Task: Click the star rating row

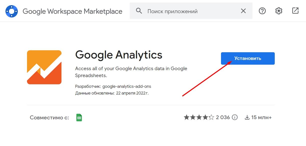Action: [x=199, y=117]
